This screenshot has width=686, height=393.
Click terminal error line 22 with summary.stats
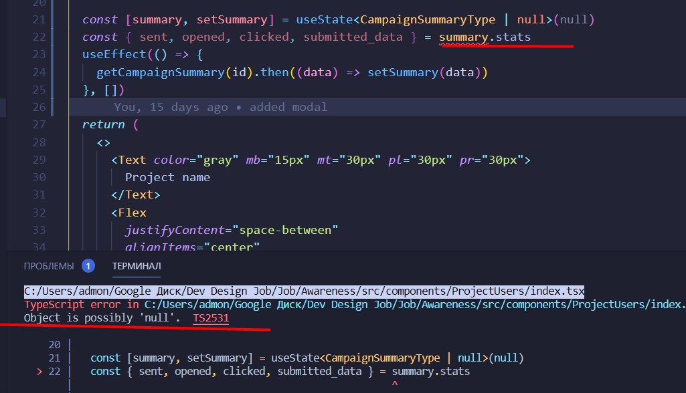pyautogui.click(x=280, y=372)
